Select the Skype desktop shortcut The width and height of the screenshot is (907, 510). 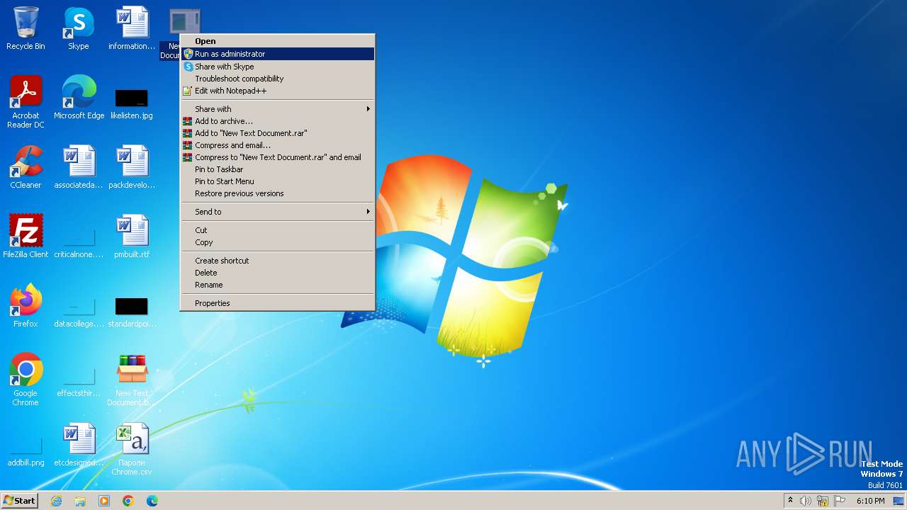point(79,28)
